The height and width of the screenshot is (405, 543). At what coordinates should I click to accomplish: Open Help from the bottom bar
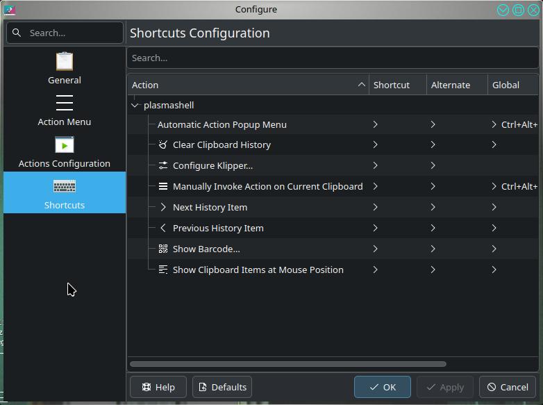tap(158, 387)
